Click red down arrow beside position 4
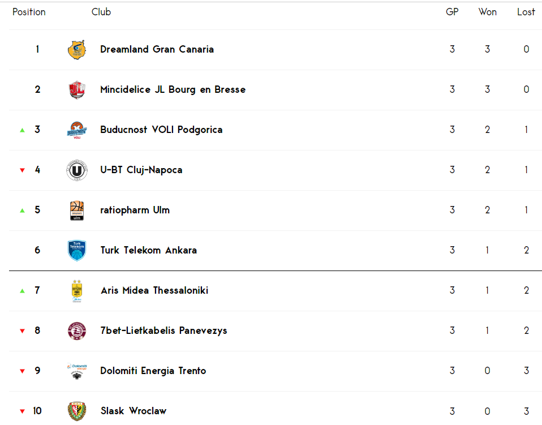The height and width of the screenshot is (425, 542). [23, 170]
